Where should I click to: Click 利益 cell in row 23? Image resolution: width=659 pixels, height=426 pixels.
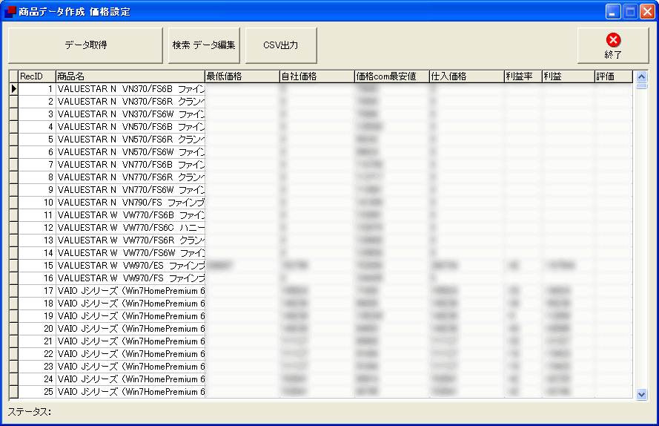569,367
